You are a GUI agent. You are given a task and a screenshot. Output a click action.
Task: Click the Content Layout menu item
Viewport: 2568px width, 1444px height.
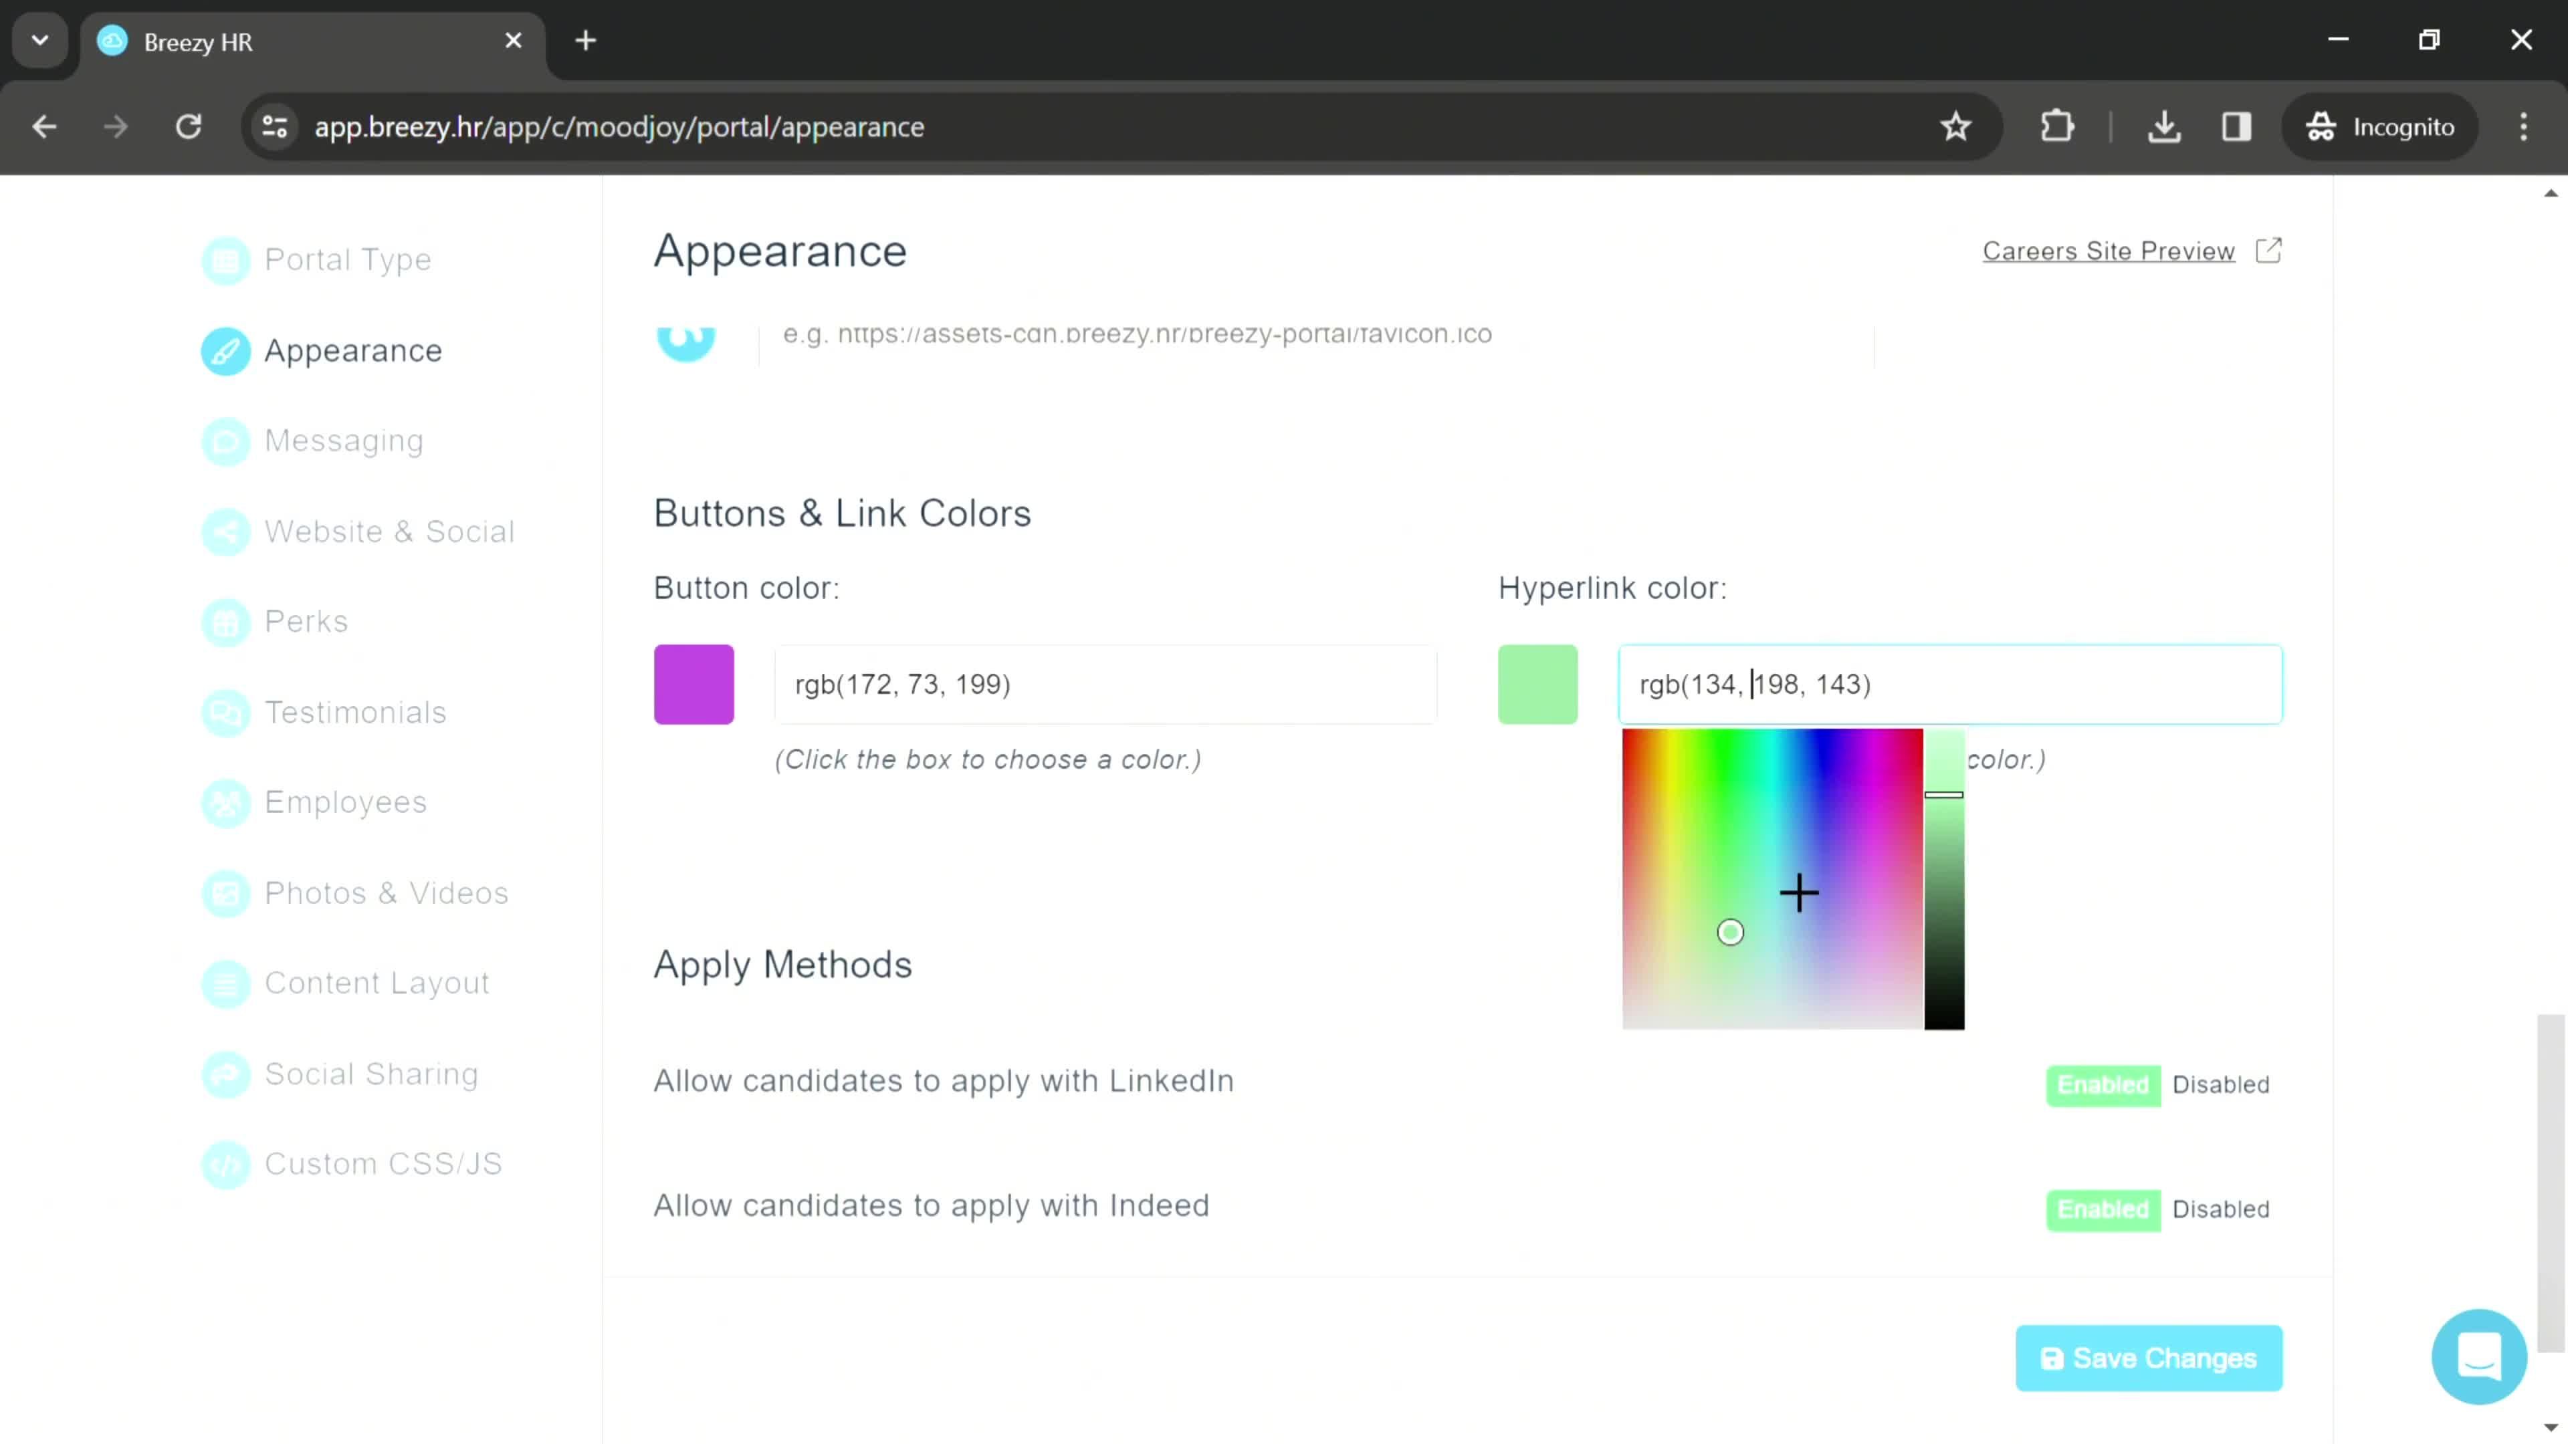click(x=377, y=982)
